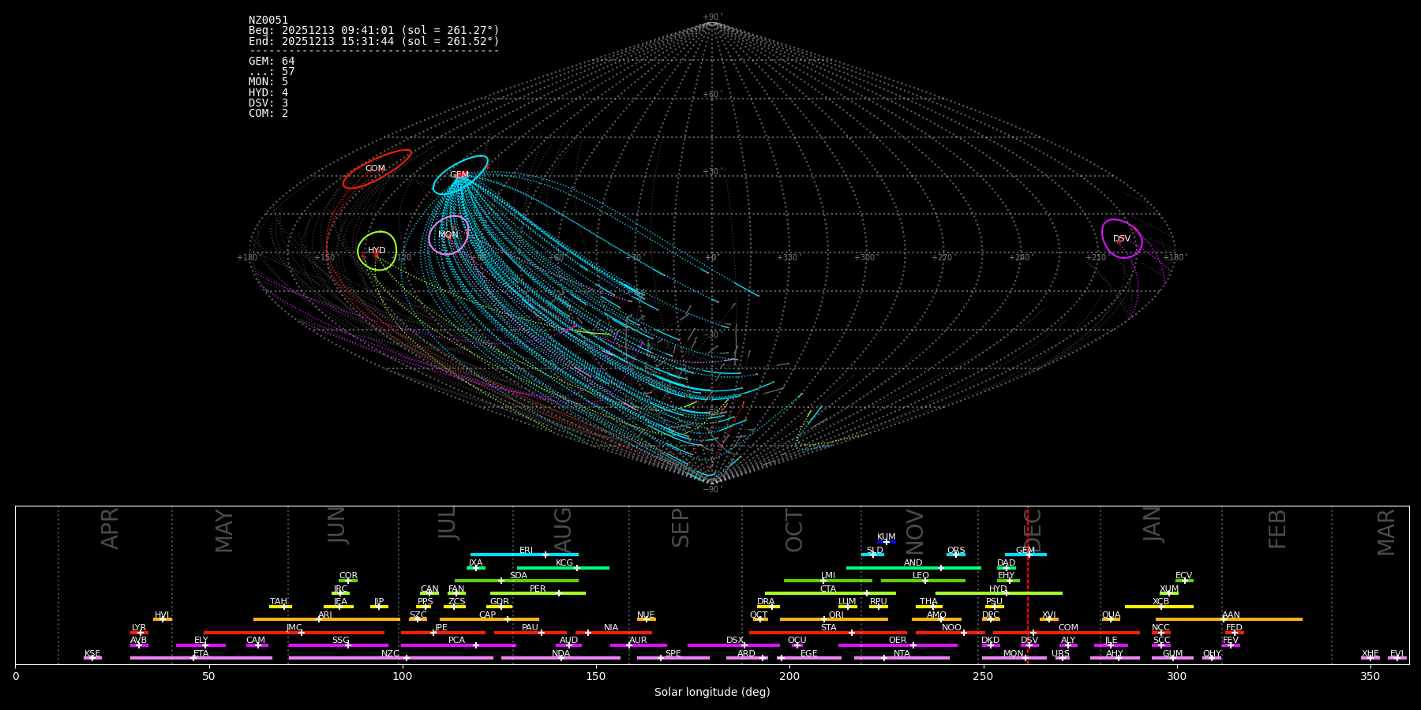Click the DSV shower label in the timeline
Image resolution: width=1421 pixels, height=710 pixels.
1029,641
